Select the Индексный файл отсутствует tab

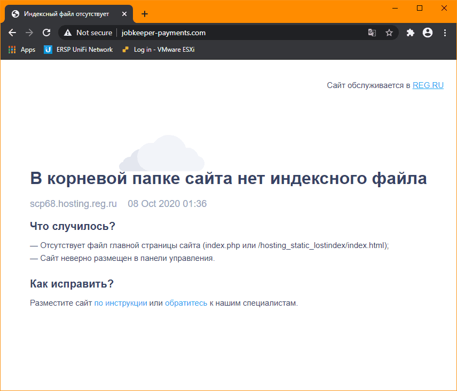(69, 14)
